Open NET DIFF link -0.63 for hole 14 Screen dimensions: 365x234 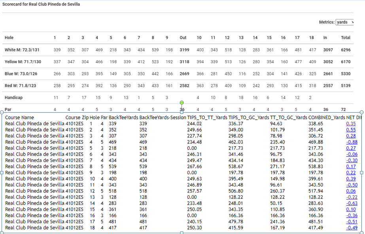pyautogui.click(x=352, y=203)
